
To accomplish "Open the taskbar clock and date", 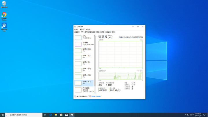I will point(198,115).
